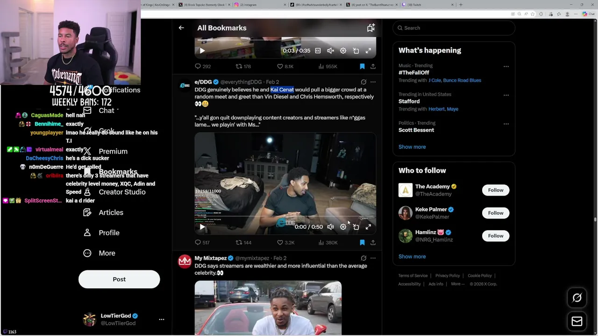
Task: Open more options on e/DDG post
Action: [373, 82]
